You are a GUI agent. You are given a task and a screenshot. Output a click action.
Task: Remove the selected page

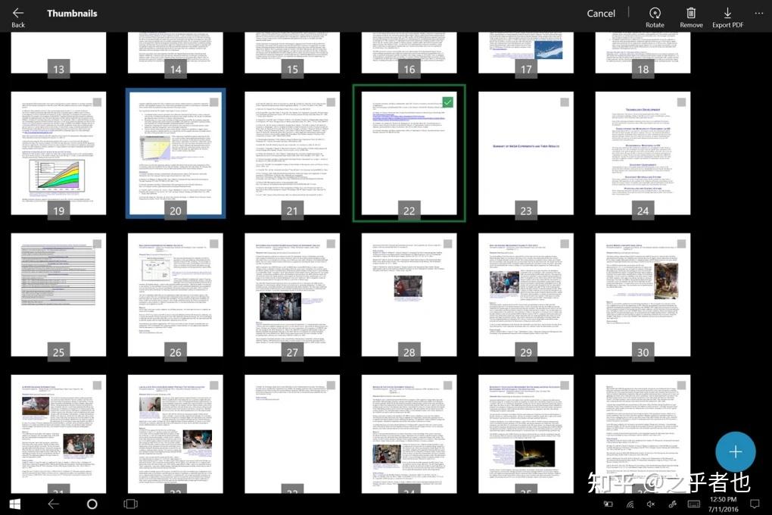(691, 17)
